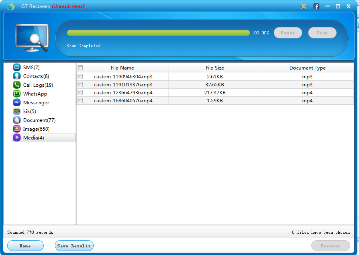
Task: Click file name custom_1190946304.mp3
Action: pyautogui.click(x=123, y=77)
